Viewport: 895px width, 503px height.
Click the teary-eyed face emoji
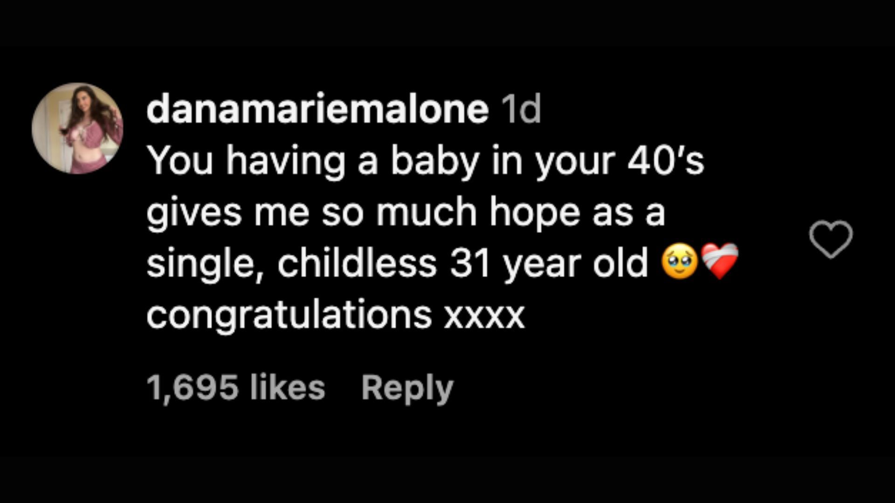pyautogui.click(x=679, y=262)
